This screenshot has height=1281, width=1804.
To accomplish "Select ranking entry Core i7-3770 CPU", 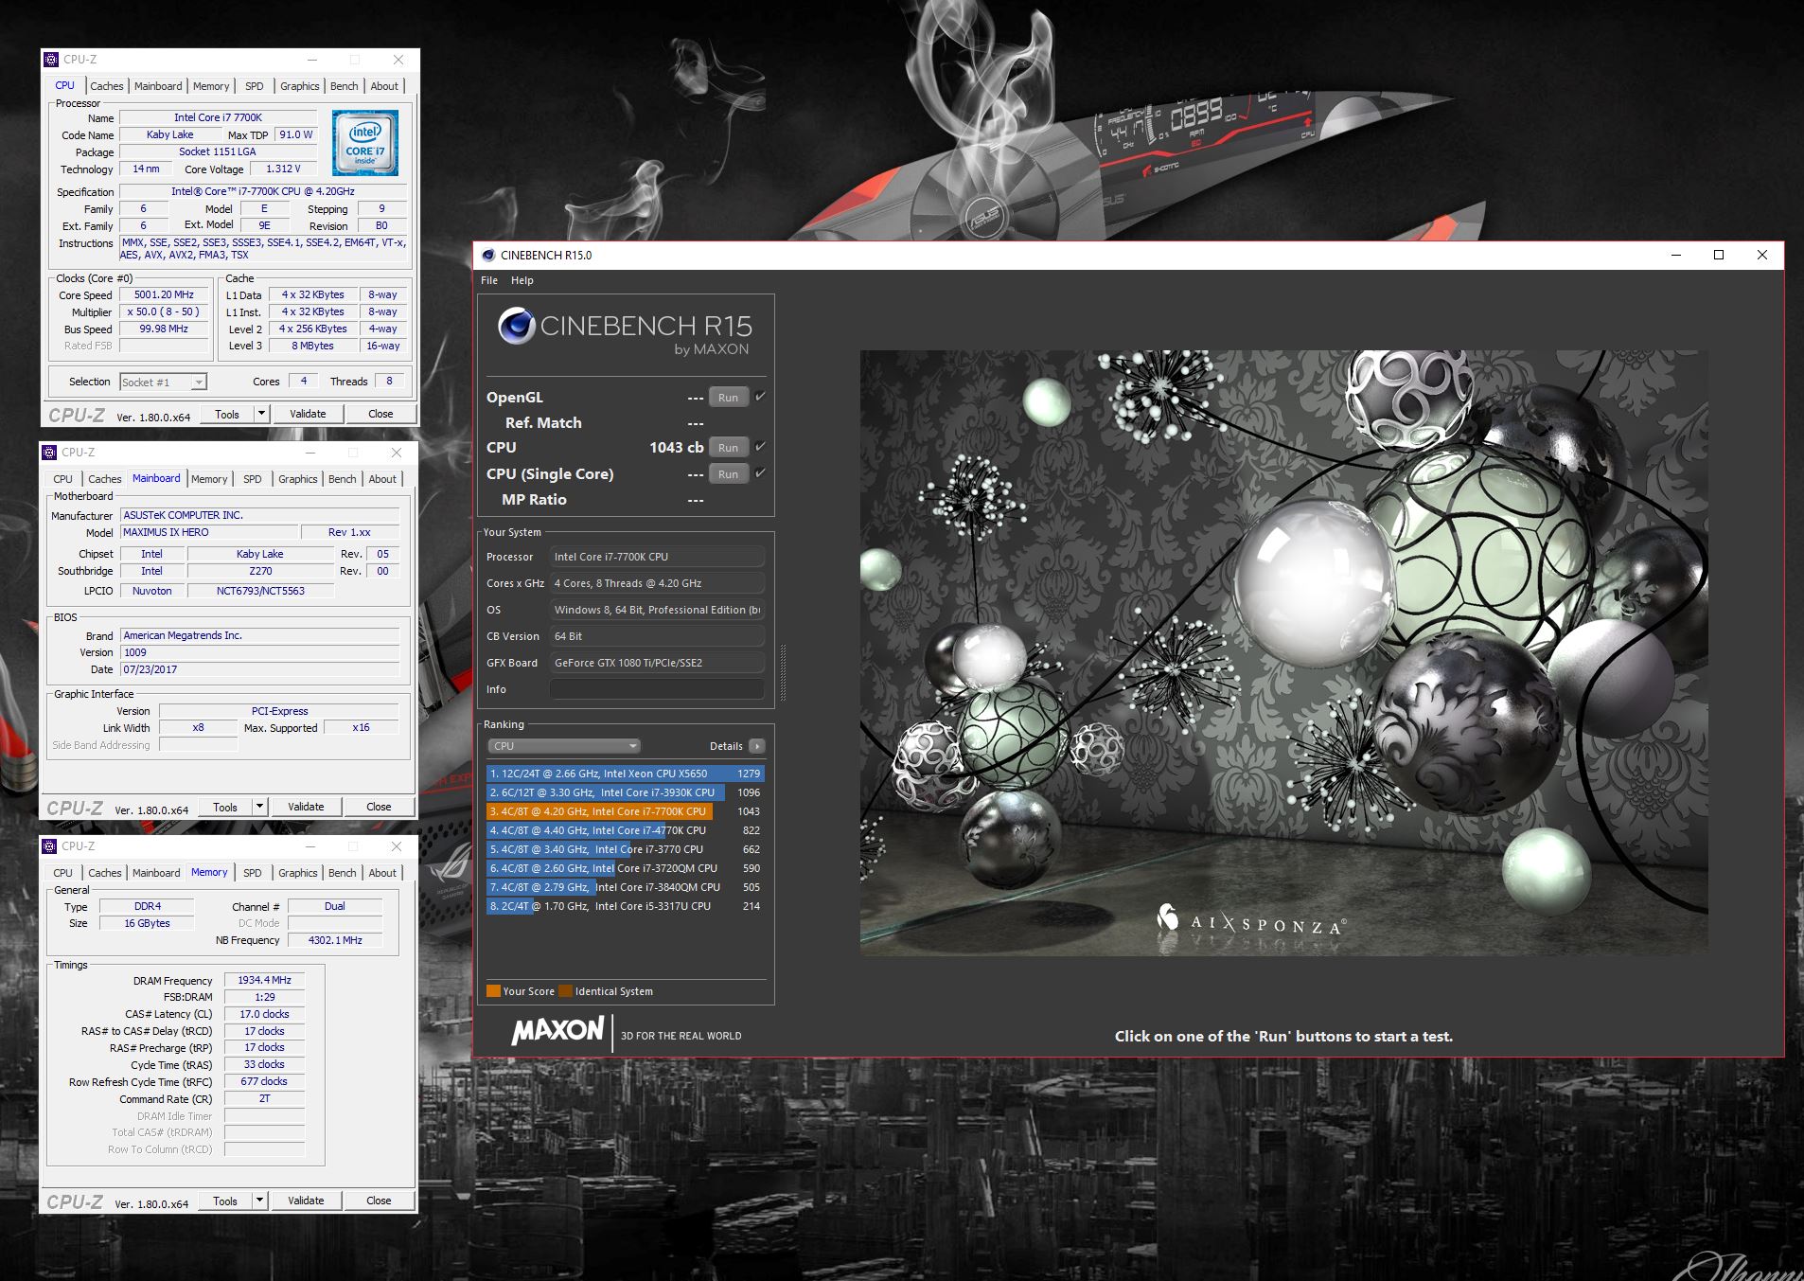I will [625, 849].
